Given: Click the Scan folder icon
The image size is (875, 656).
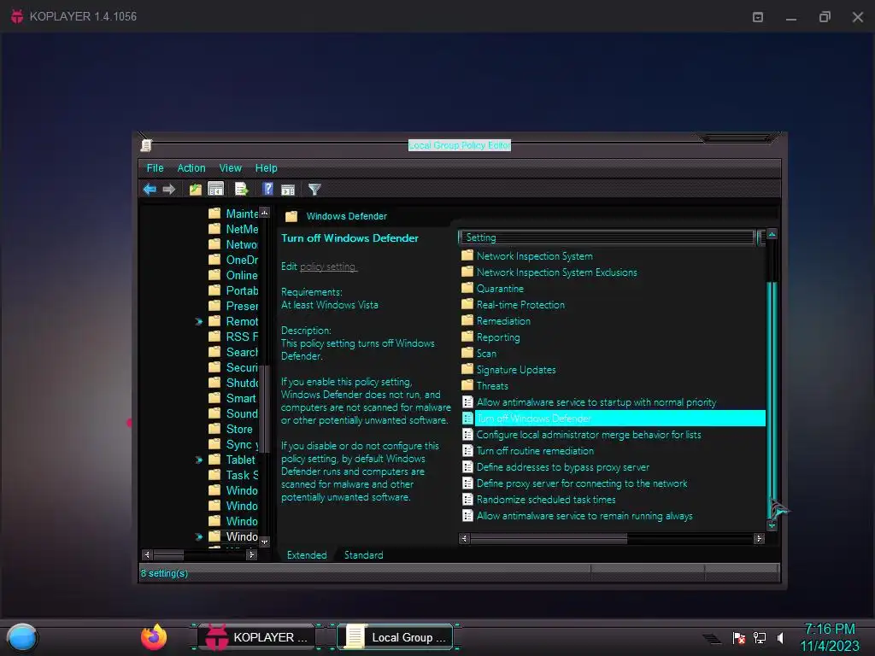Looking at the screenshot, I should coord(467,353).
